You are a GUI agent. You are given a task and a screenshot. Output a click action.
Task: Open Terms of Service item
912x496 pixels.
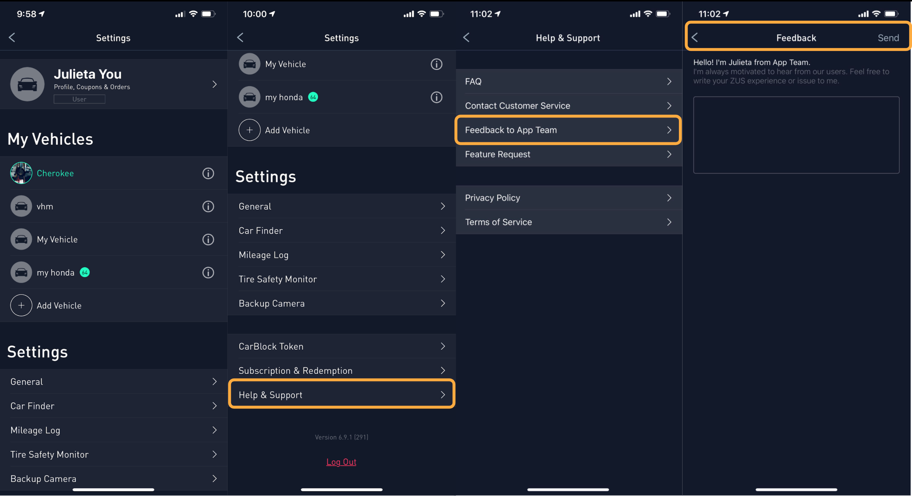[x=569, y=222]
